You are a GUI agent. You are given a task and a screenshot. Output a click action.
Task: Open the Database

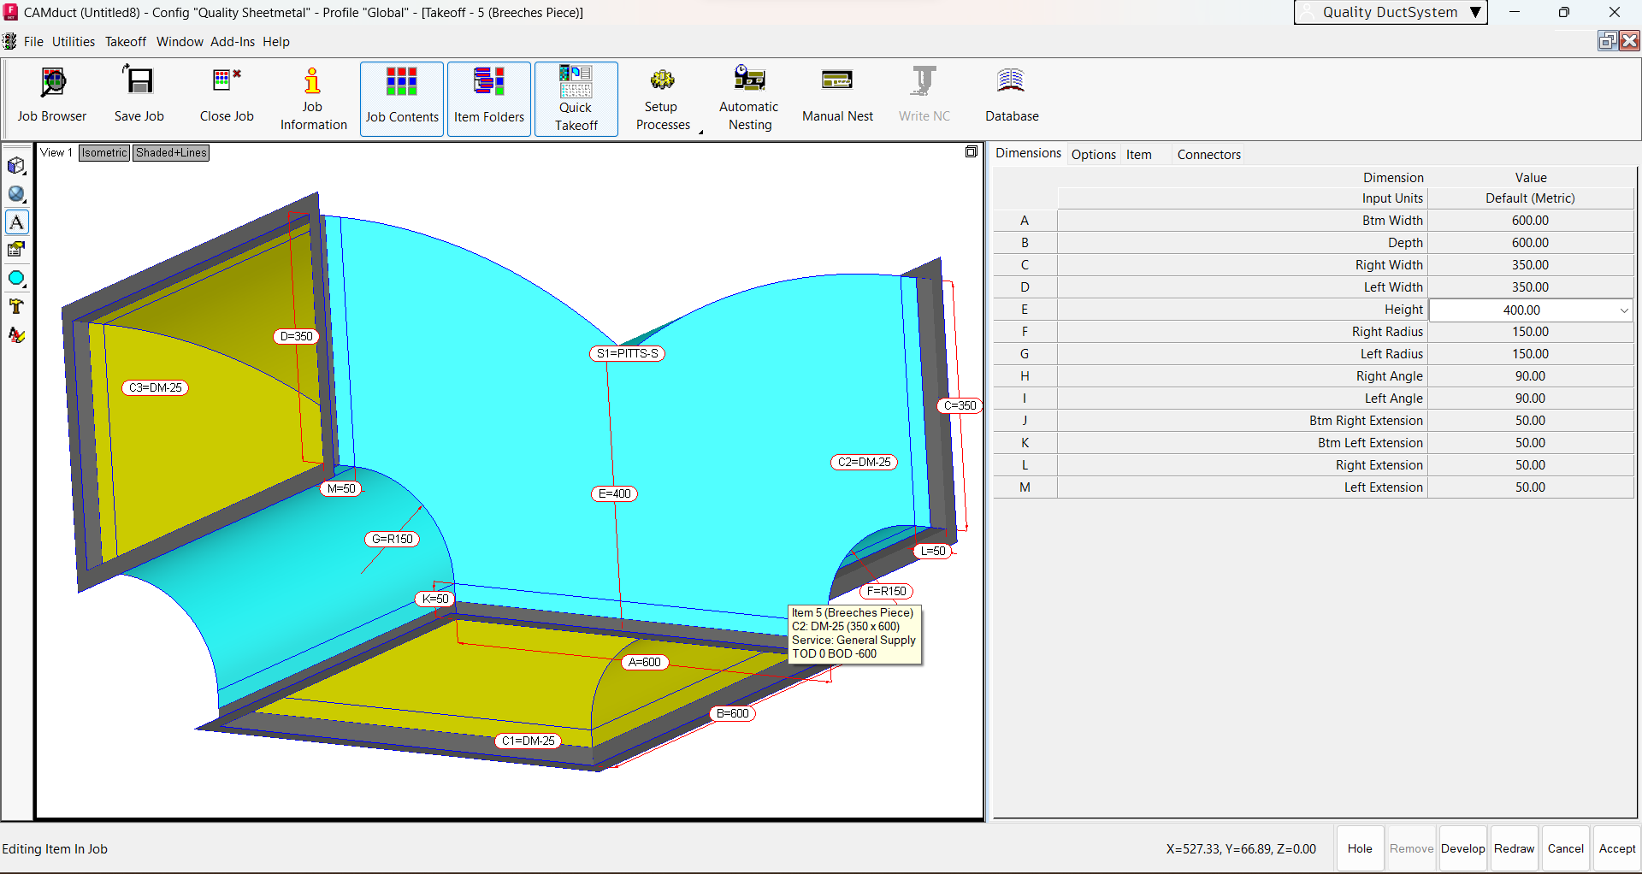tap(1011, 94)
